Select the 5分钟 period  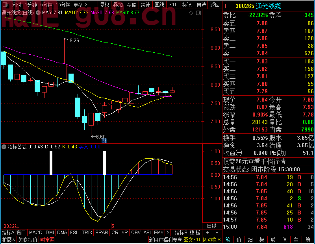[x=46, y=5]
